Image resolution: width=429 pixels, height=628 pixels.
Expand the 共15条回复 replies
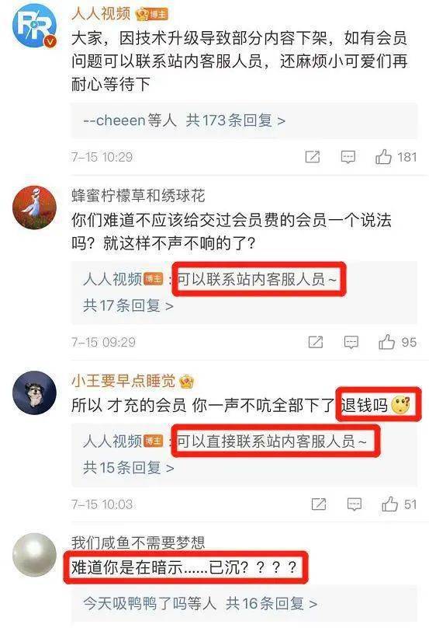click(x=128, y=468)
